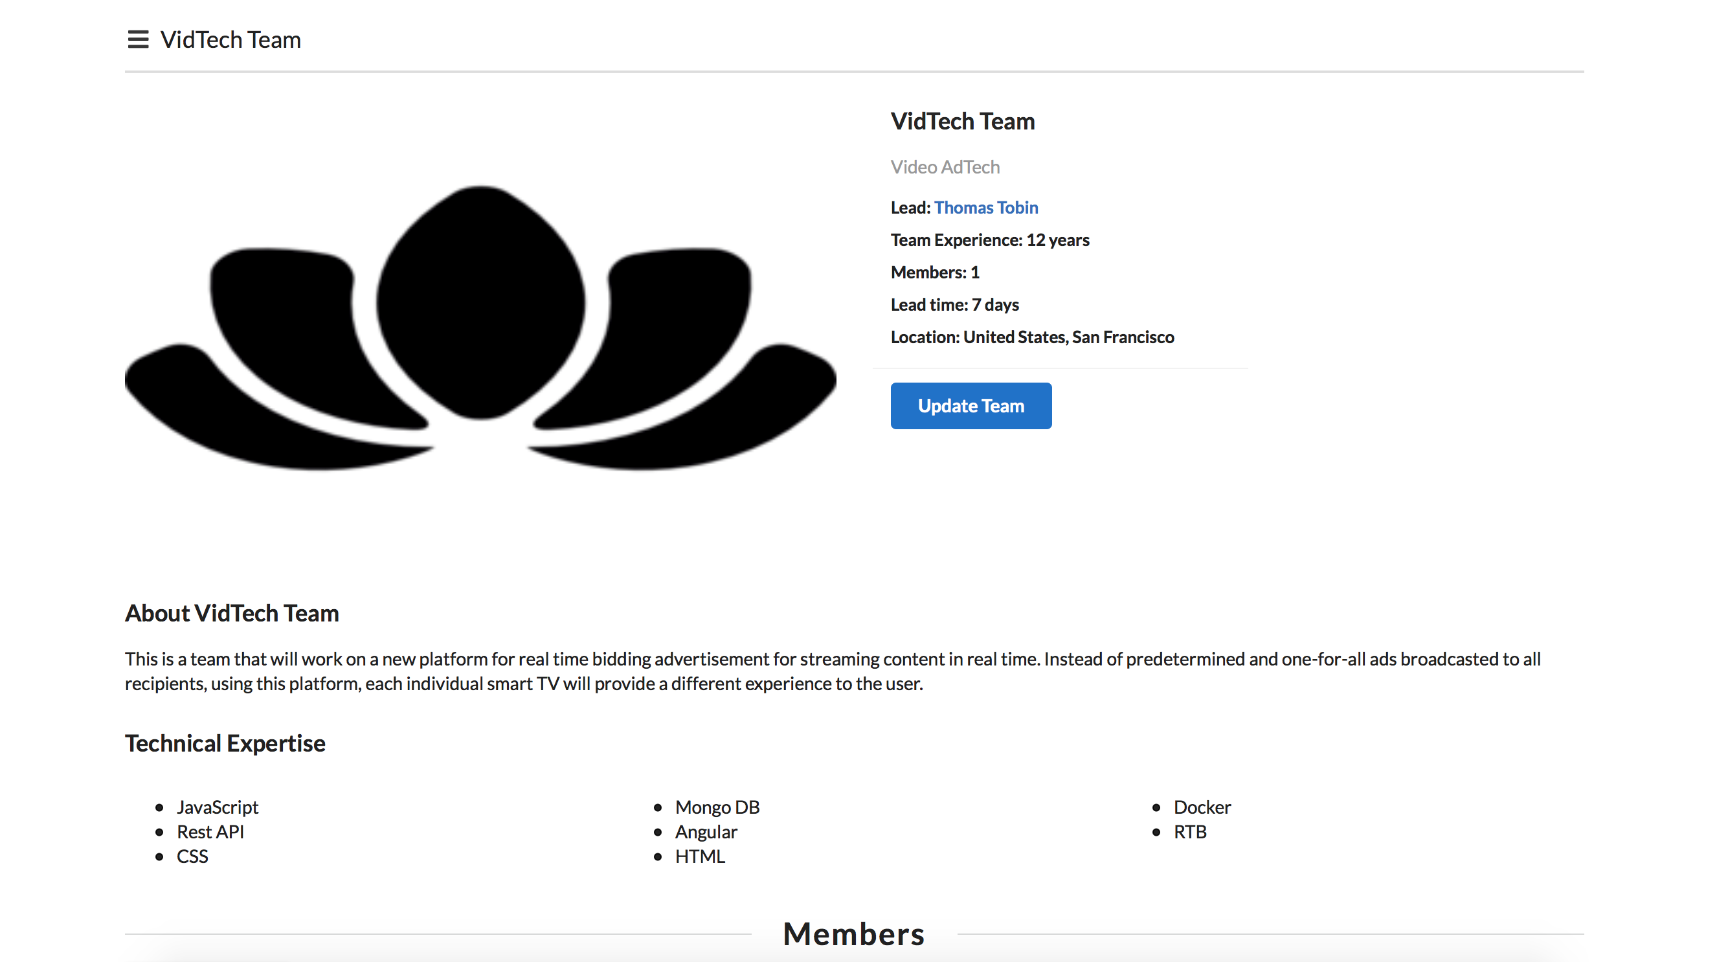Viewport: 1717px width, 962px height.
Task: Click the Location San Francisco text
Action: coord(1032,337)
